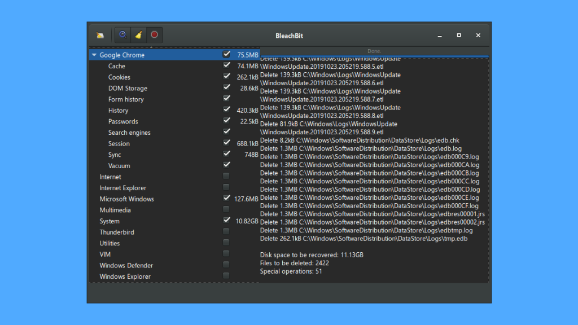The width and height of the screenshot is (578, 325).
Task: Select the DOM Storage tree item
Action: 128,89
